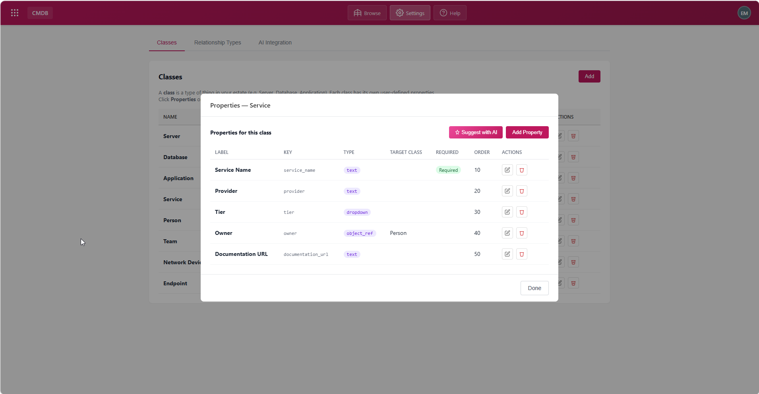Edit the Provider property

507,191
